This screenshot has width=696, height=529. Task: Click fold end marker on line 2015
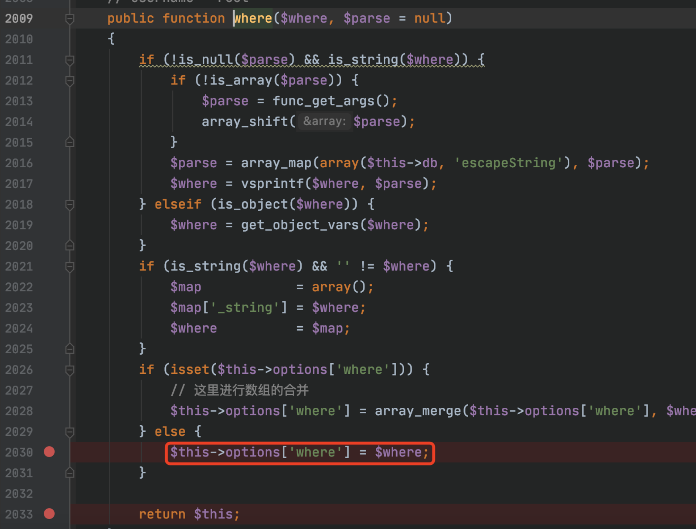(x=70, y=142)
